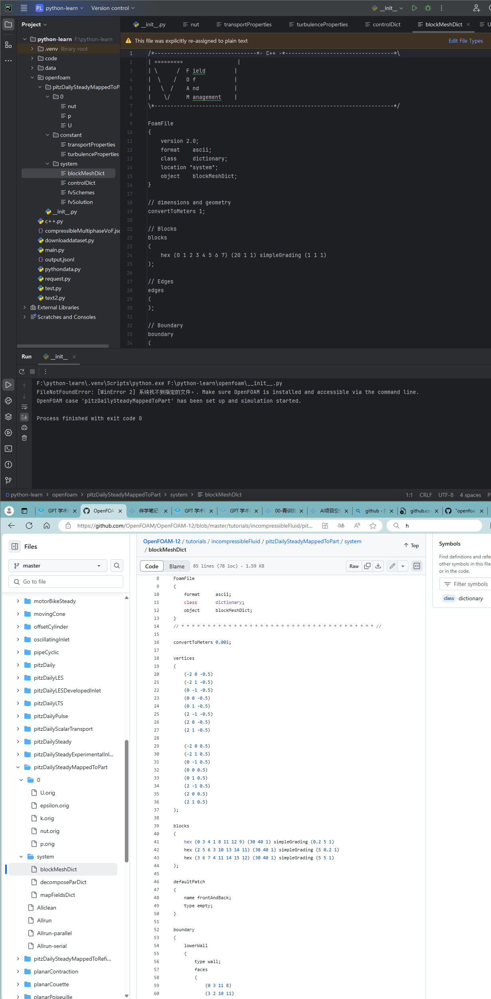This screenshot has width=491, height=999.
Task: Open the CRLF line separator status widget
Action: click(x=426, y=495)
